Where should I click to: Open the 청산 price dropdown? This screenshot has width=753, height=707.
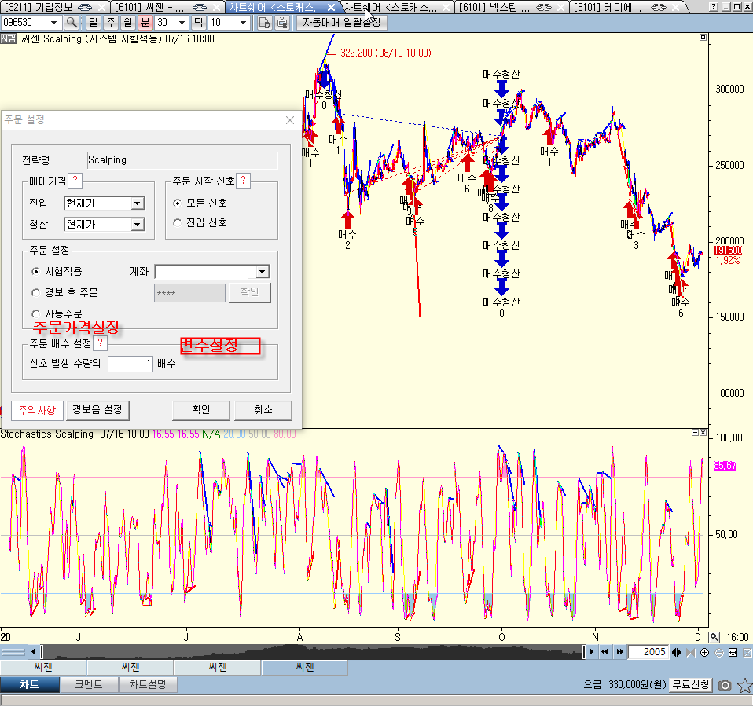pyautogui.click(x=138, y=225)
